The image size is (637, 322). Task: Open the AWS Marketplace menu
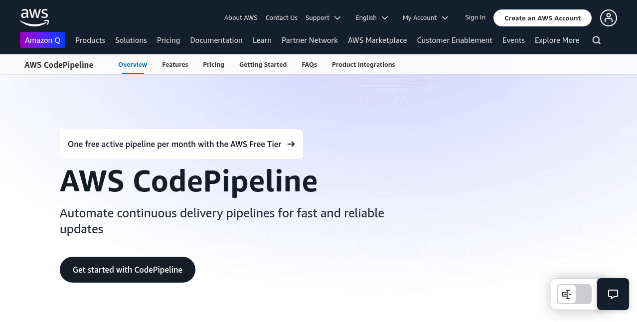377,40
